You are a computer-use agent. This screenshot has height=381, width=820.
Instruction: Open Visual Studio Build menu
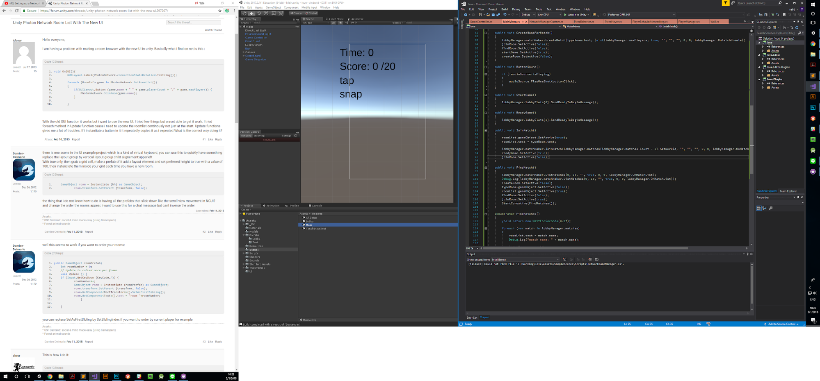(504, 9)
